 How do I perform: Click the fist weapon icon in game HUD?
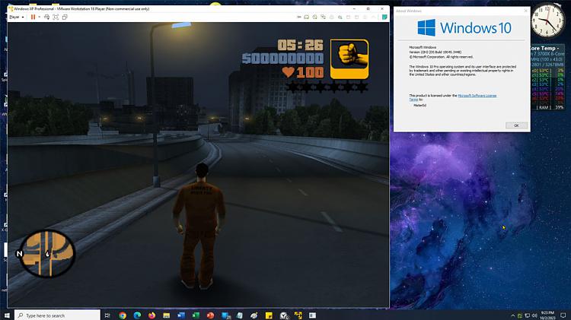point(349,59)
